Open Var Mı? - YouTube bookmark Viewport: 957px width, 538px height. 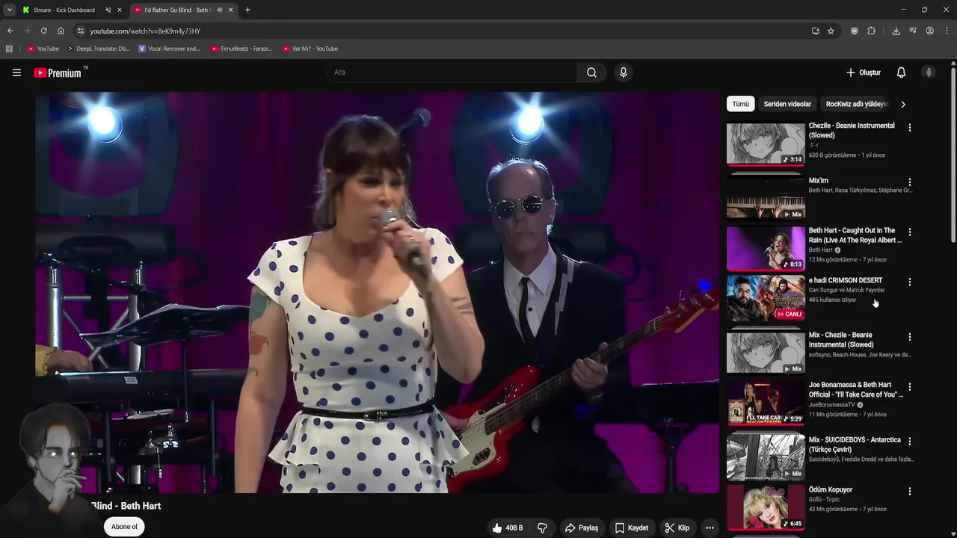click(x=310, y=49)
